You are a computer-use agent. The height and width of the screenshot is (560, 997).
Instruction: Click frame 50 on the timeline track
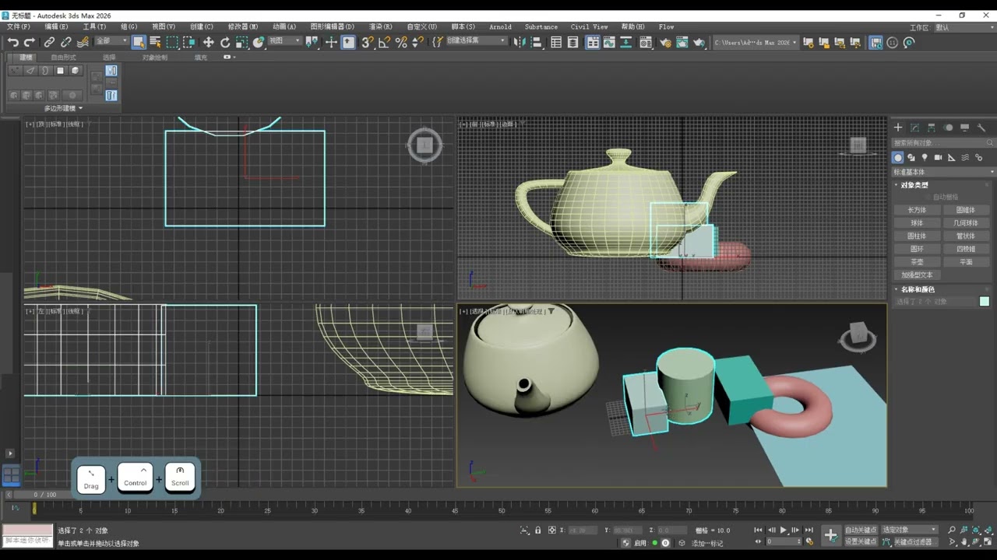(502, 510)
